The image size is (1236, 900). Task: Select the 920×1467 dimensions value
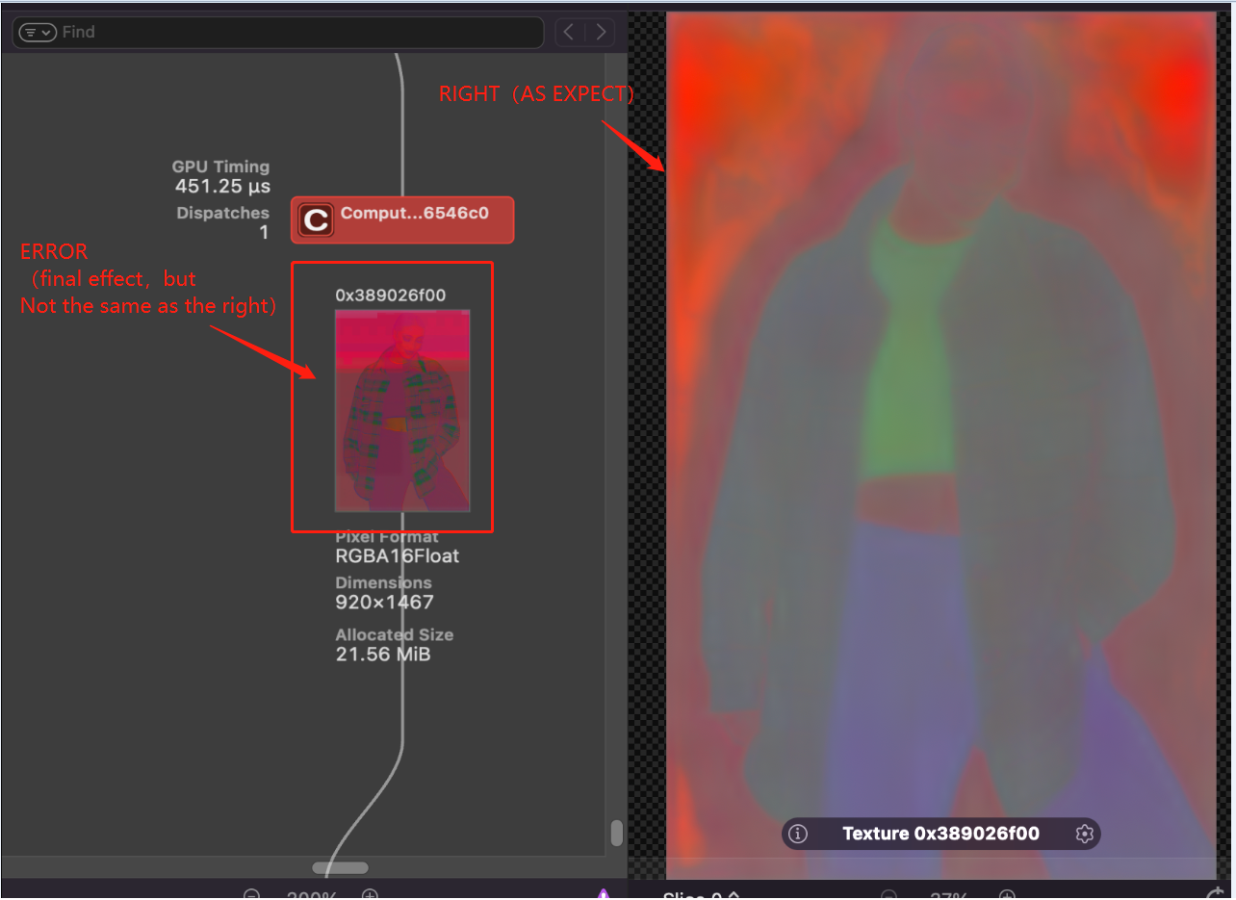pyautogui.click(x=385, y=603)
